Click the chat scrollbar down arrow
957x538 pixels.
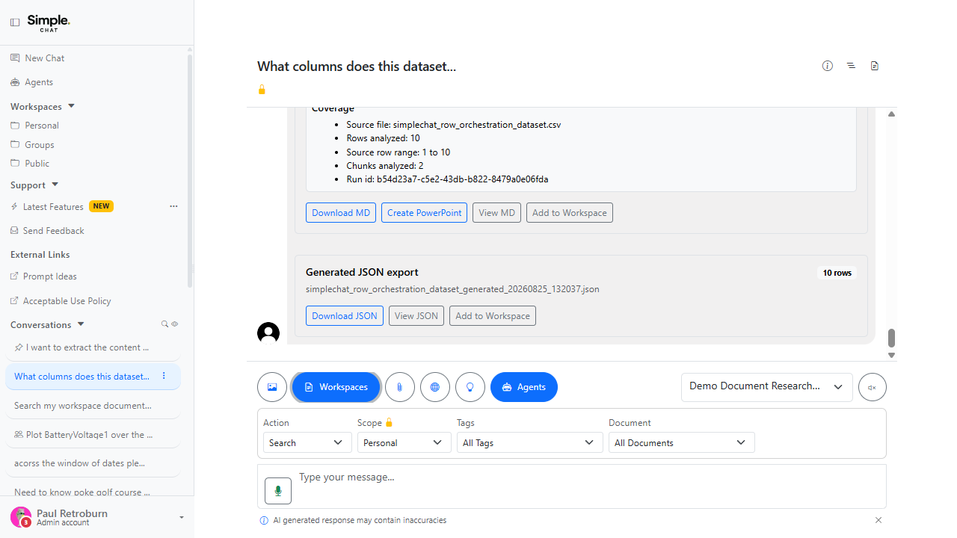(x=891, y=355)
